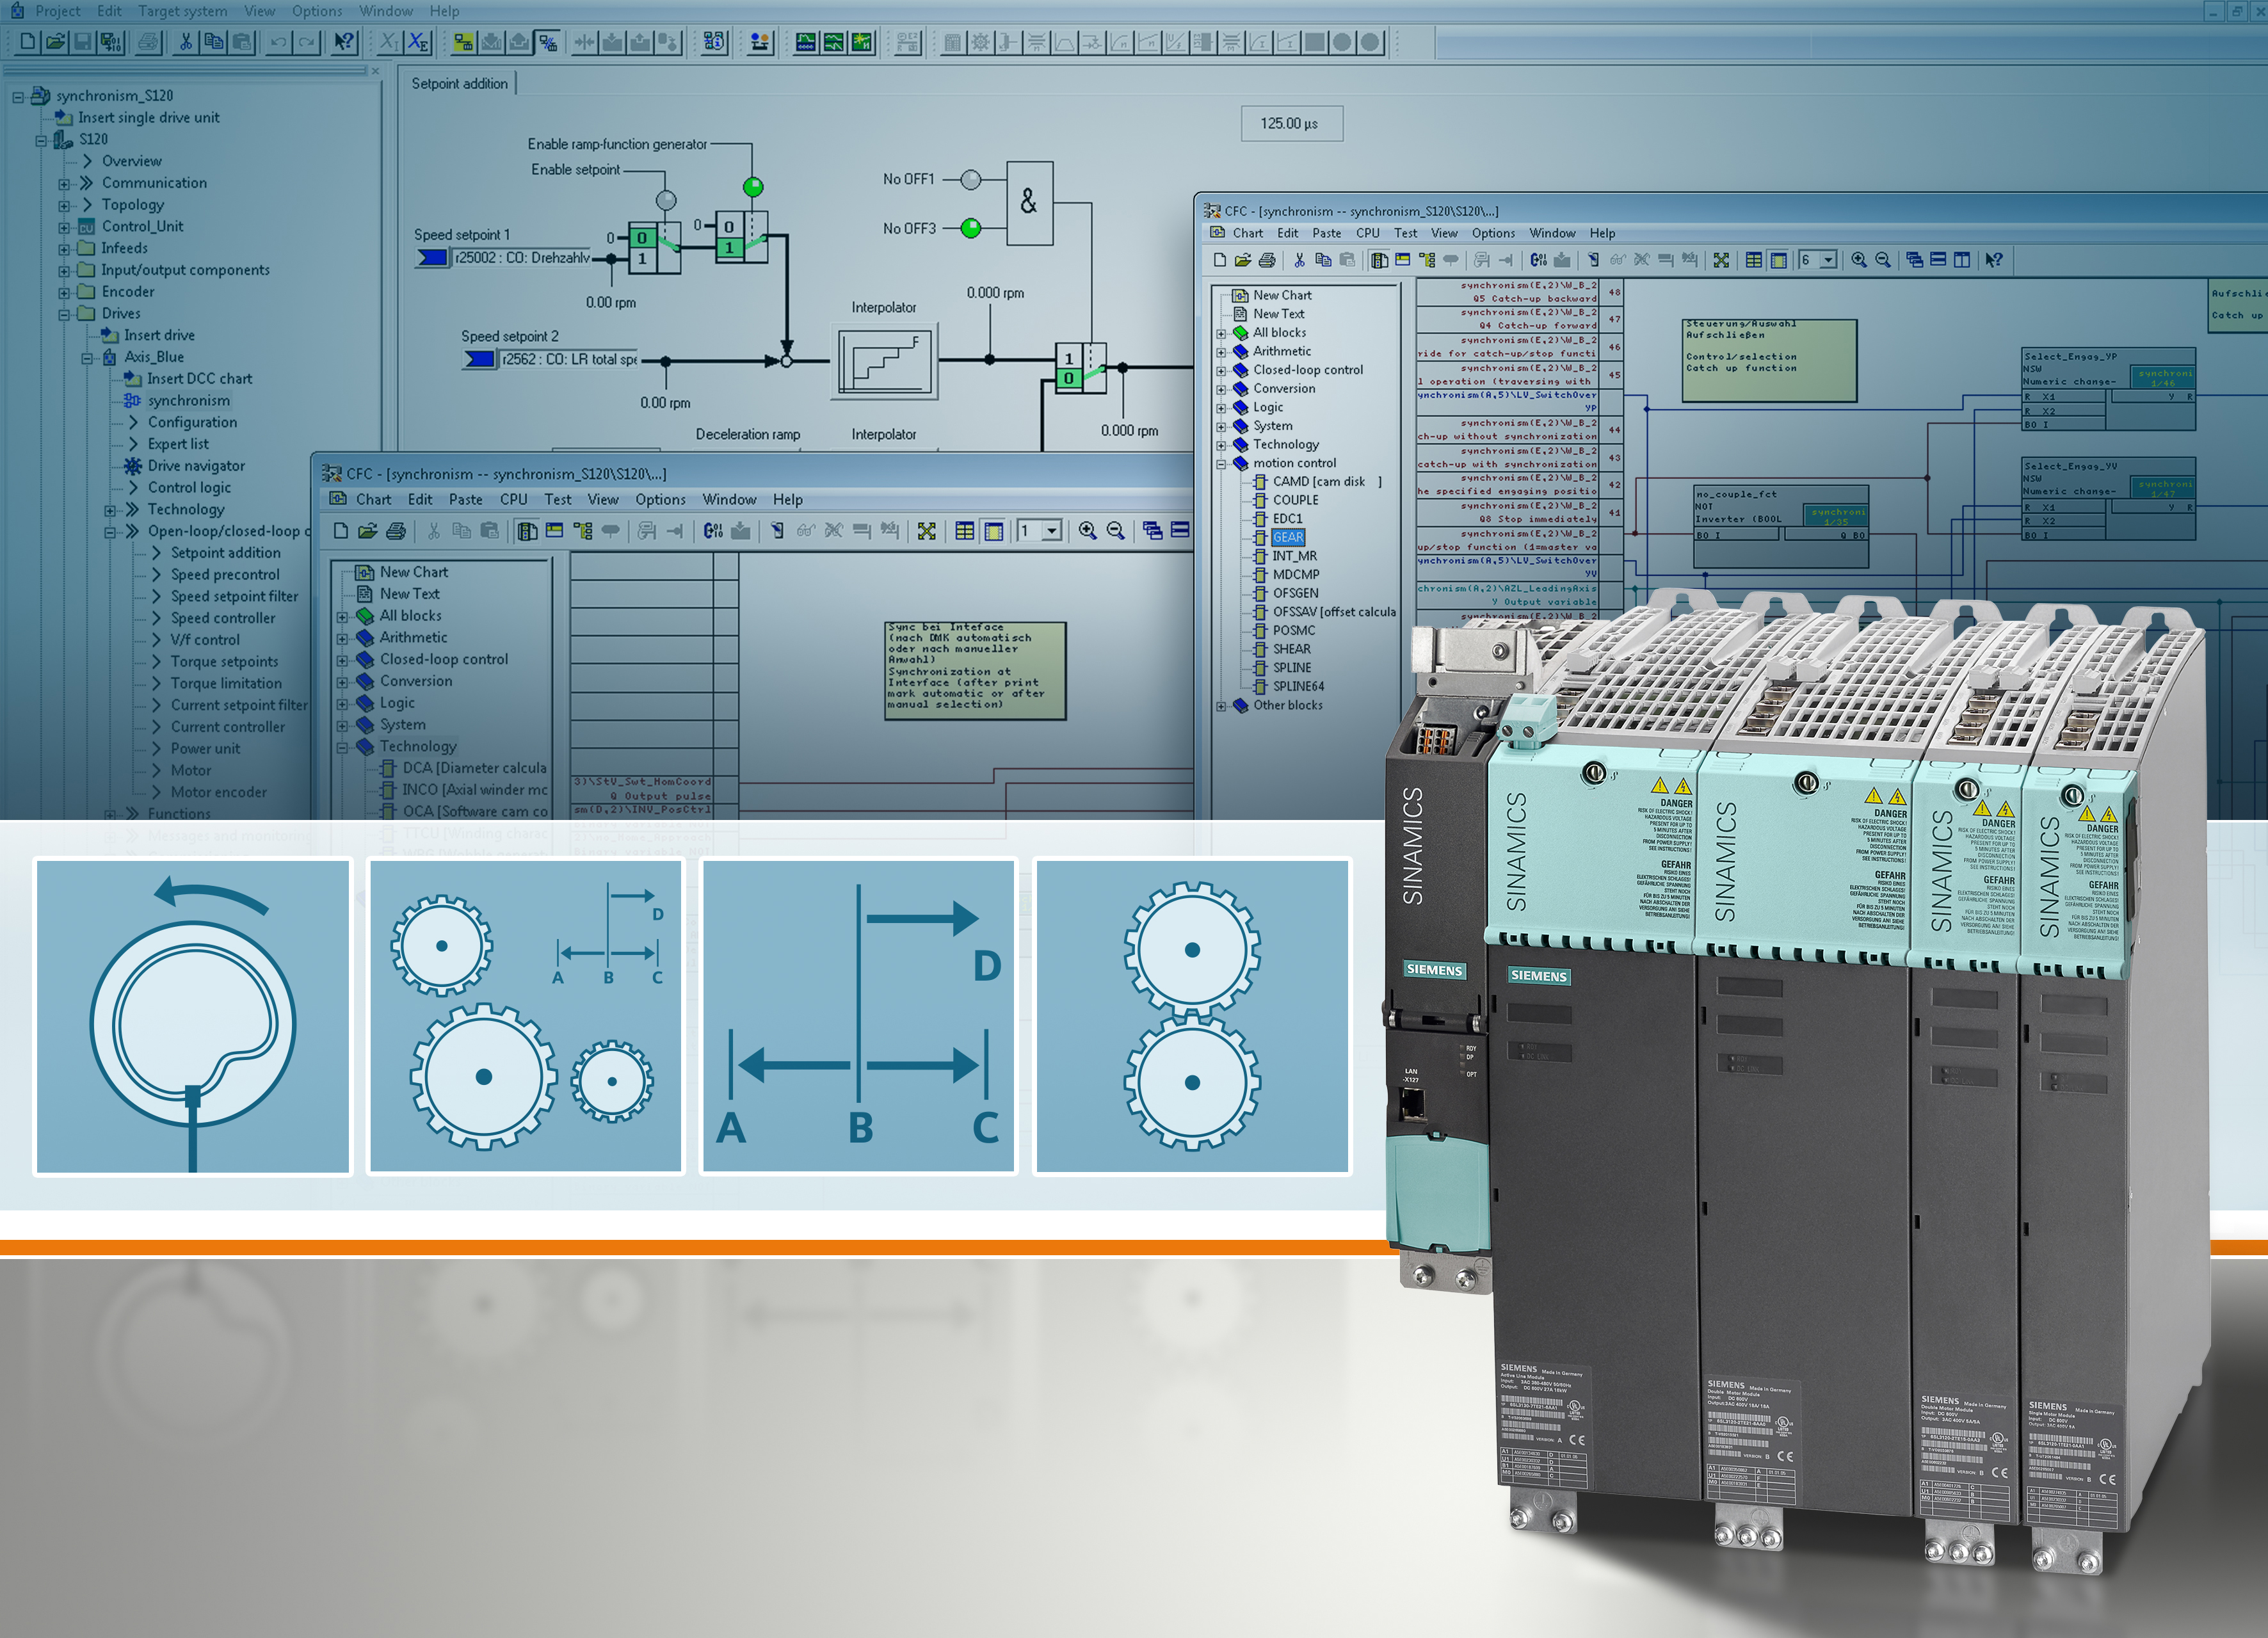
Task: Click the Open project folder icon in main toolbar
Action: pyautogui.click(x=56, y=42)
